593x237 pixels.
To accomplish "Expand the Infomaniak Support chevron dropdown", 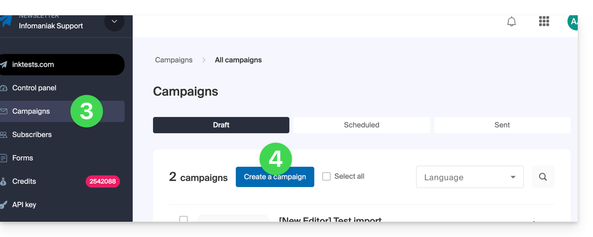I will 114,21.
